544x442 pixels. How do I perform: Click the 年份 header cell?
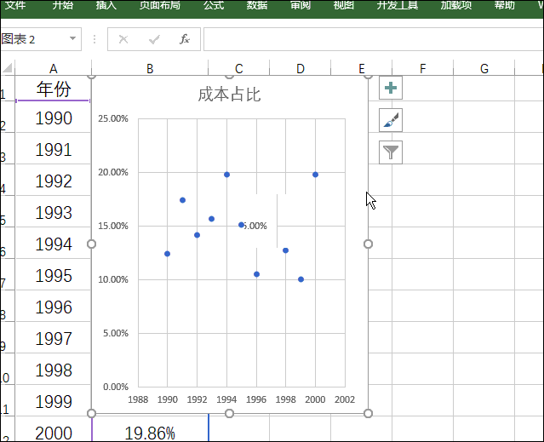(x=53, y=89)
